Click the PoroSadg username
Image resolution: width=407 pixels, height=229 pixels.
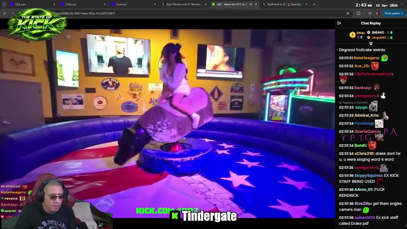pos(363,123)
